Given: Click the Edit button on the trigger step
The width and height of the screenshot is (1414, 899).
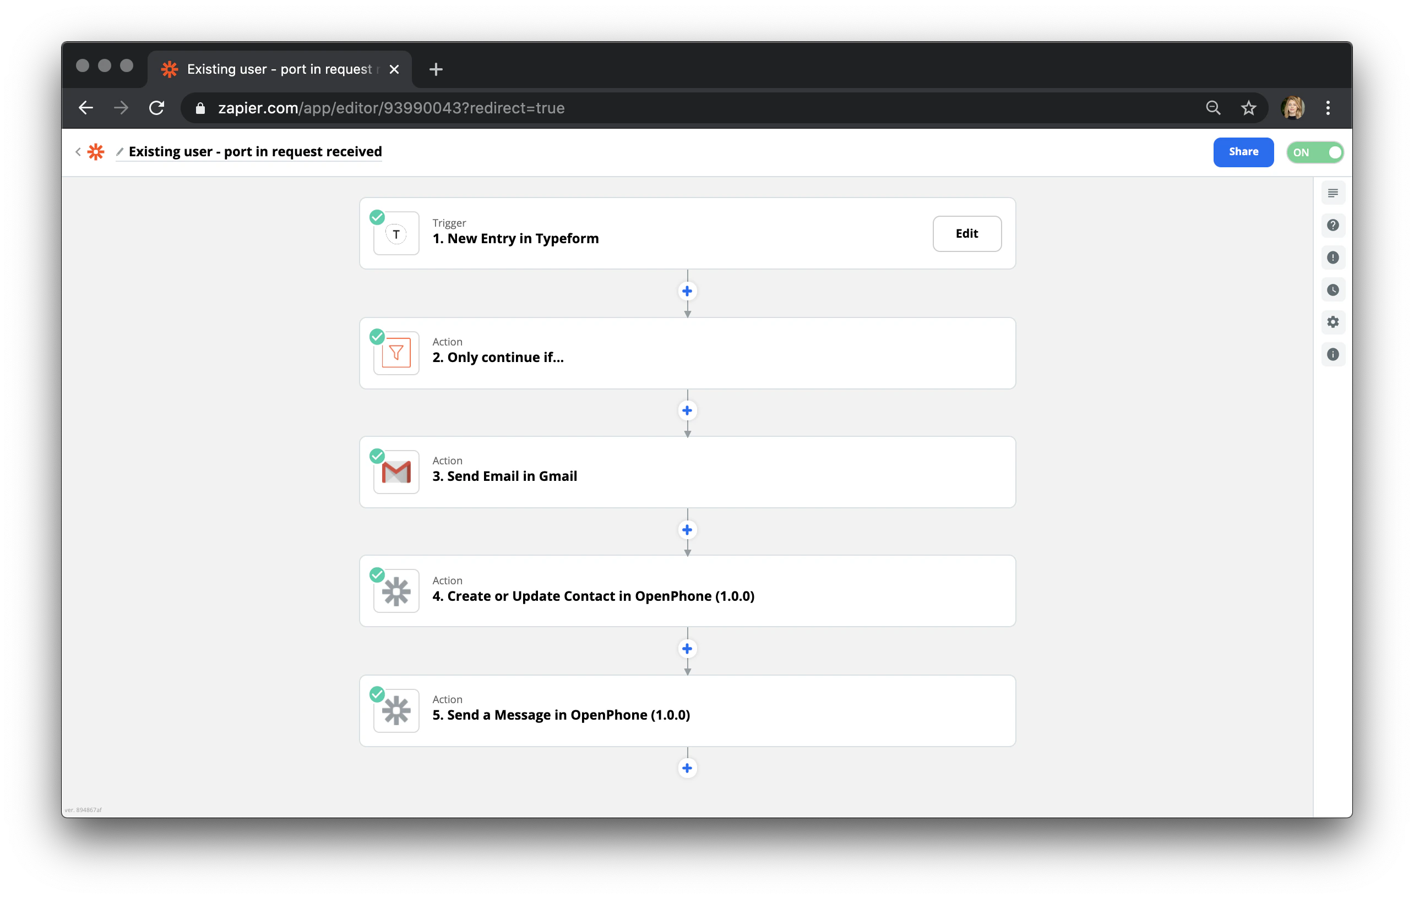Looking at the screenshot, I should click(966, 233).
